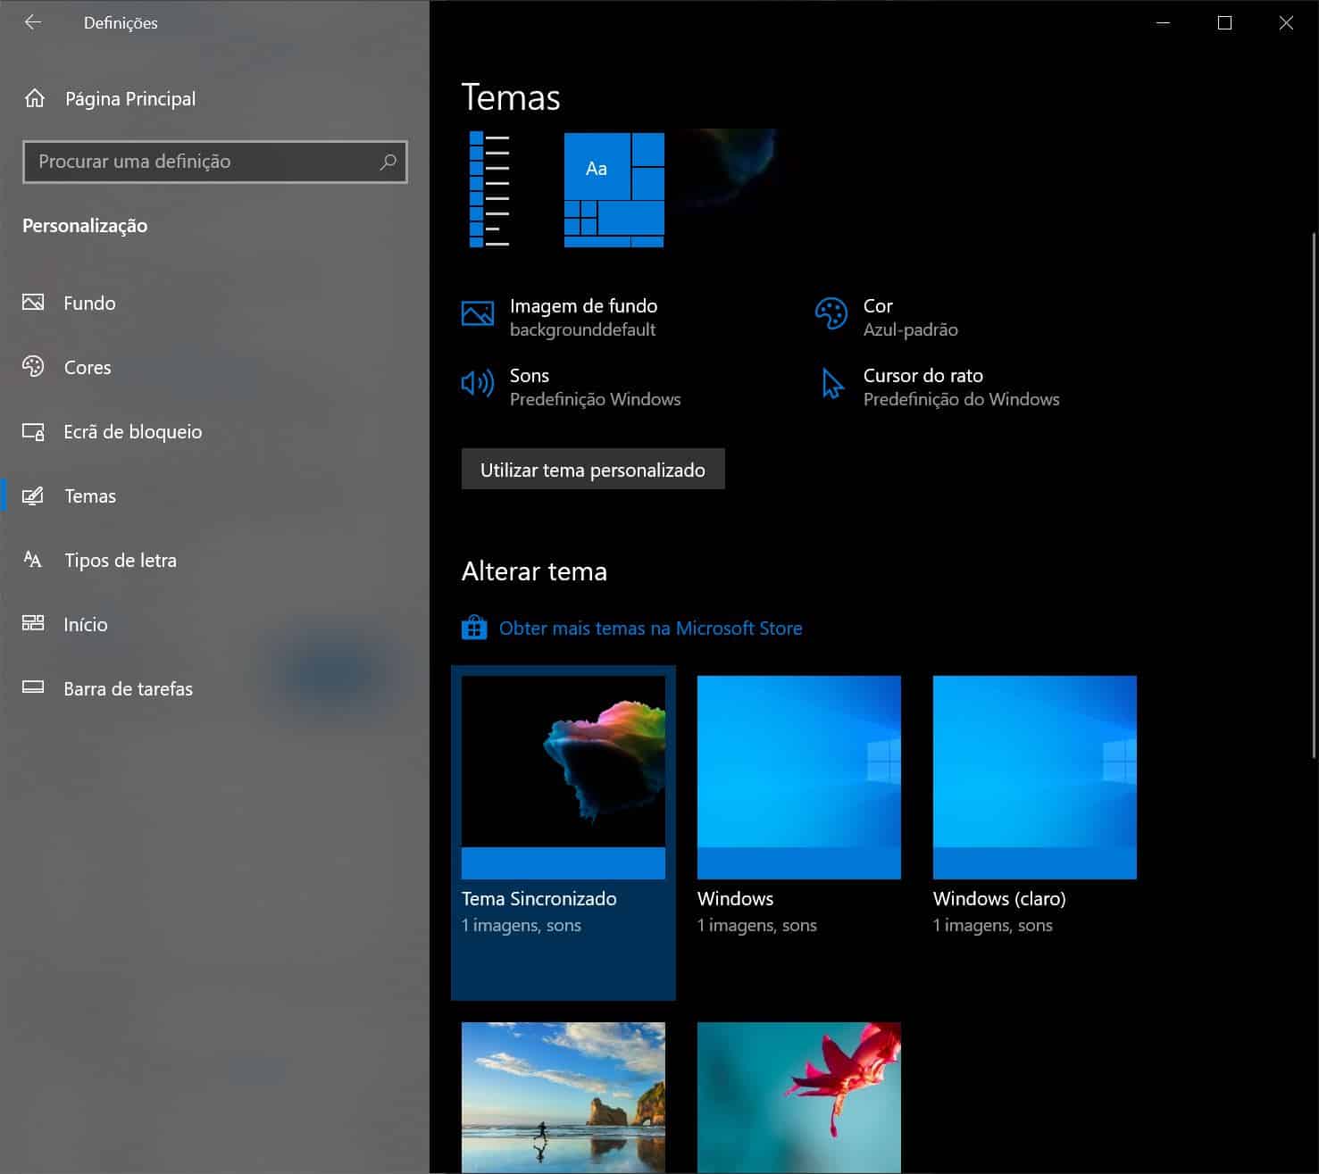This screenshot has width=1319, height=1174.
Task: Select the Windows (claro) theme thumbnail
Action: (1035, 778)
